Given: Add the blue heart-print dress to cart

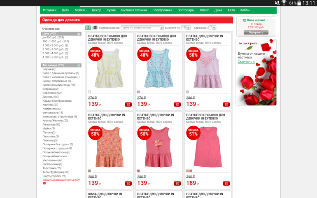Looking at the screenshot, I should (x=177, y=105).
